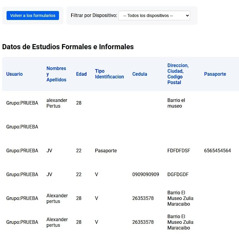Image resolution: width=239 pixels, height=239 pixels.
Task: Click the Datos de Estudios Formales heading
Action: (68, 47)
